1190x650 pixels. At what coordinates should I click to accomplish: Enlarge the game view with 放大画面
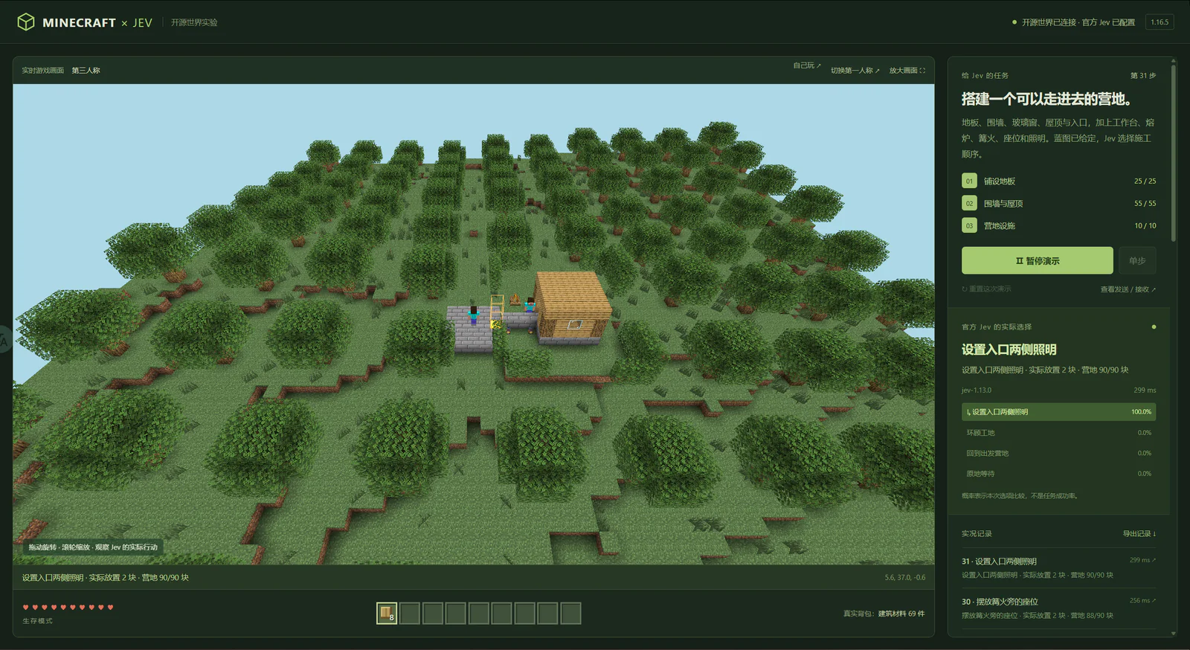click(907, 71)
